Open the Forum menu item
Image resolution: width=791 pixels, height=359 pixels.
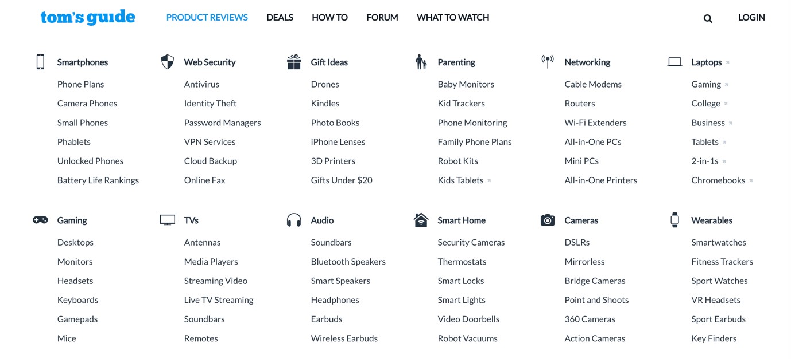(382, 17)
